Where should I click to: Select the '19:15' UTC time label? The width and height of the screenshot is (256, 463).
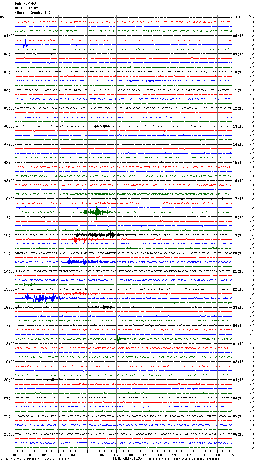tap(238, 235)
